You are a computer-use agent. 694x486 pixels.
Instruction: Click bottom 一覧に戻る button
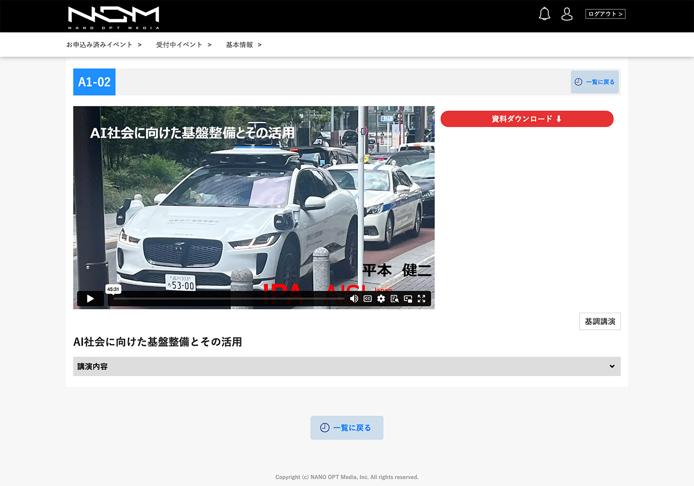tap(347, 428)
